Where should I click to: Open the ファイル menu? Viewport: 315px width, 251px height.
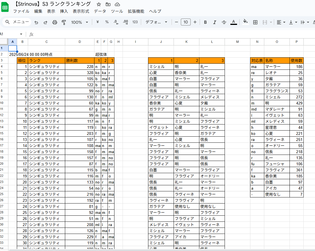[21, 11]
